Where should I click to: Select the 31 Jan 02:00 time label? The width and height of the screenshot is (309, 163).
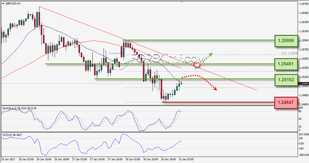[x=186, y=159]
